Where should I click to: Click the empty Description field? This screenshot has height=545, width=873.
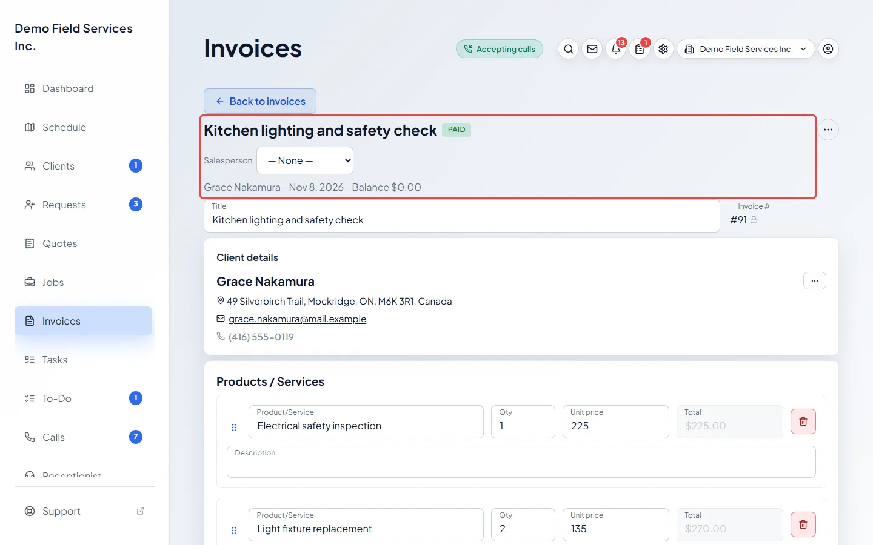(x=521, y=462)
